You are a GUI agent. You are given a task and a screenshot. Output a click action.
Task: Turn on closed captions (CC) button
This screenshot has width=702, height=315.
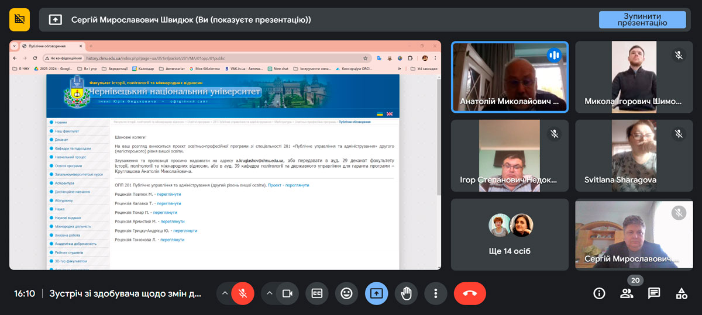click(x=317, y=293)
